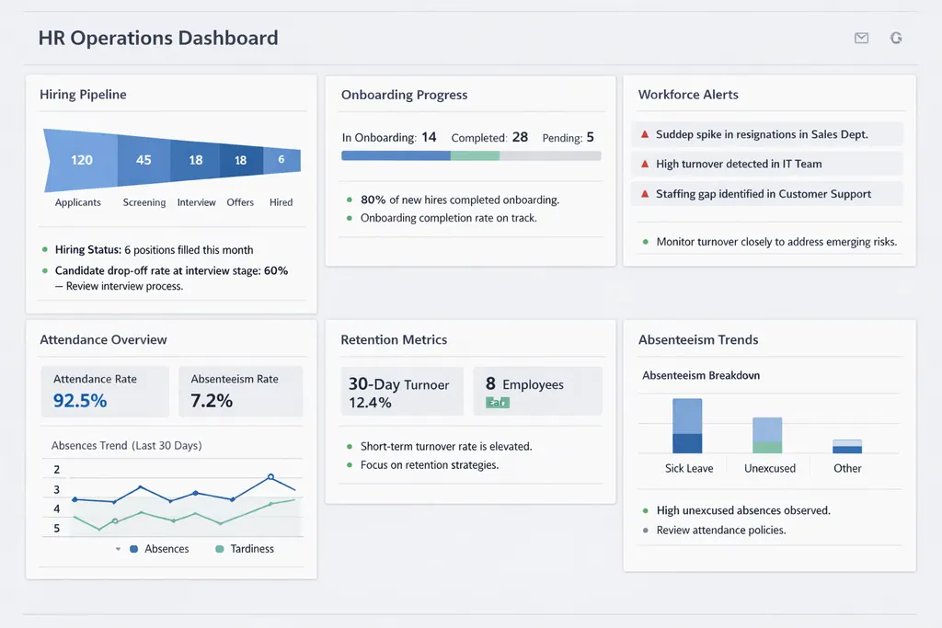Open the mail icon in the header
The height and width of the screenshot is (628, 942).
(x=861, y=39)
